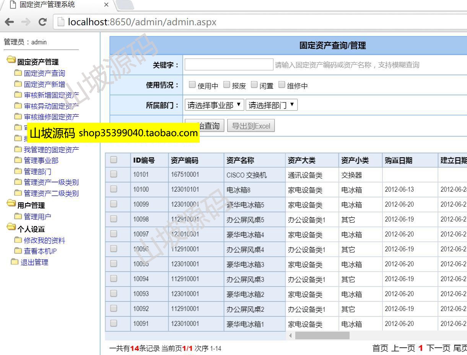Screen dimensions: 467x355
Task: Open 管理资产一级类别 in the sidebar
Action: [51, 182]
